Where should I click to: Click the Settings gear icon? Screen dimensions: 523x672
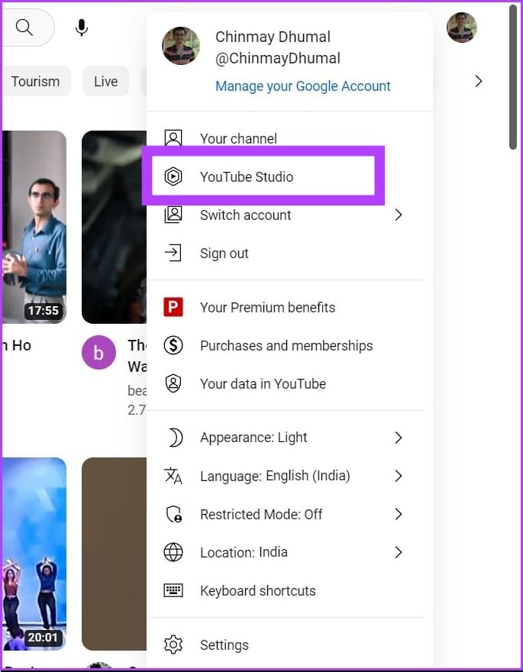pos(173,645)
